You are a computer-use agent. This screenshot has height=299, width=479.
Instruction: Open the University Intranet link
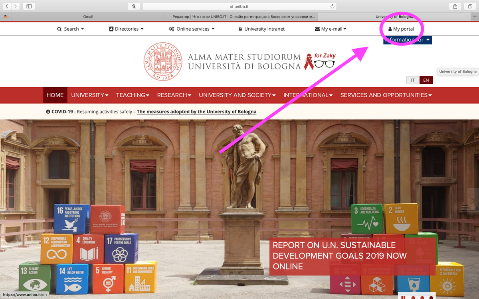click(x=261, y=29)
